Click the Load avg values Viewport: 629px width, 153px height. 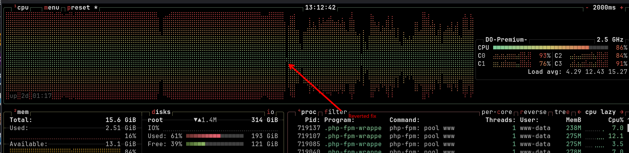(597, 72)
